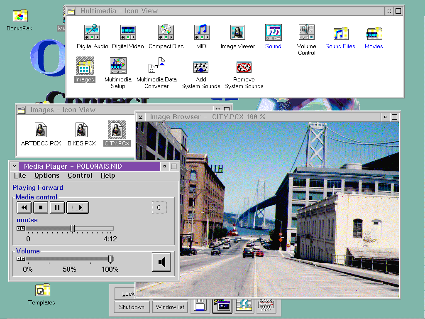Open the Image Browser title-bar system menu
Screen dimensions: 425x319
[x=141, y=117]
